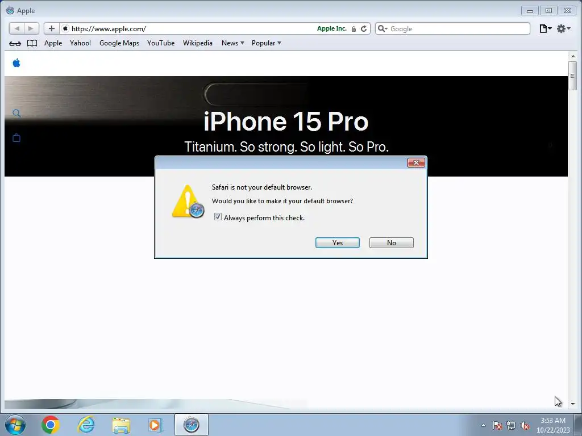Click Yes to set Safari as default
Viewport: 582px width, 436px height.
pyautogui.click(x=338, y=242)
